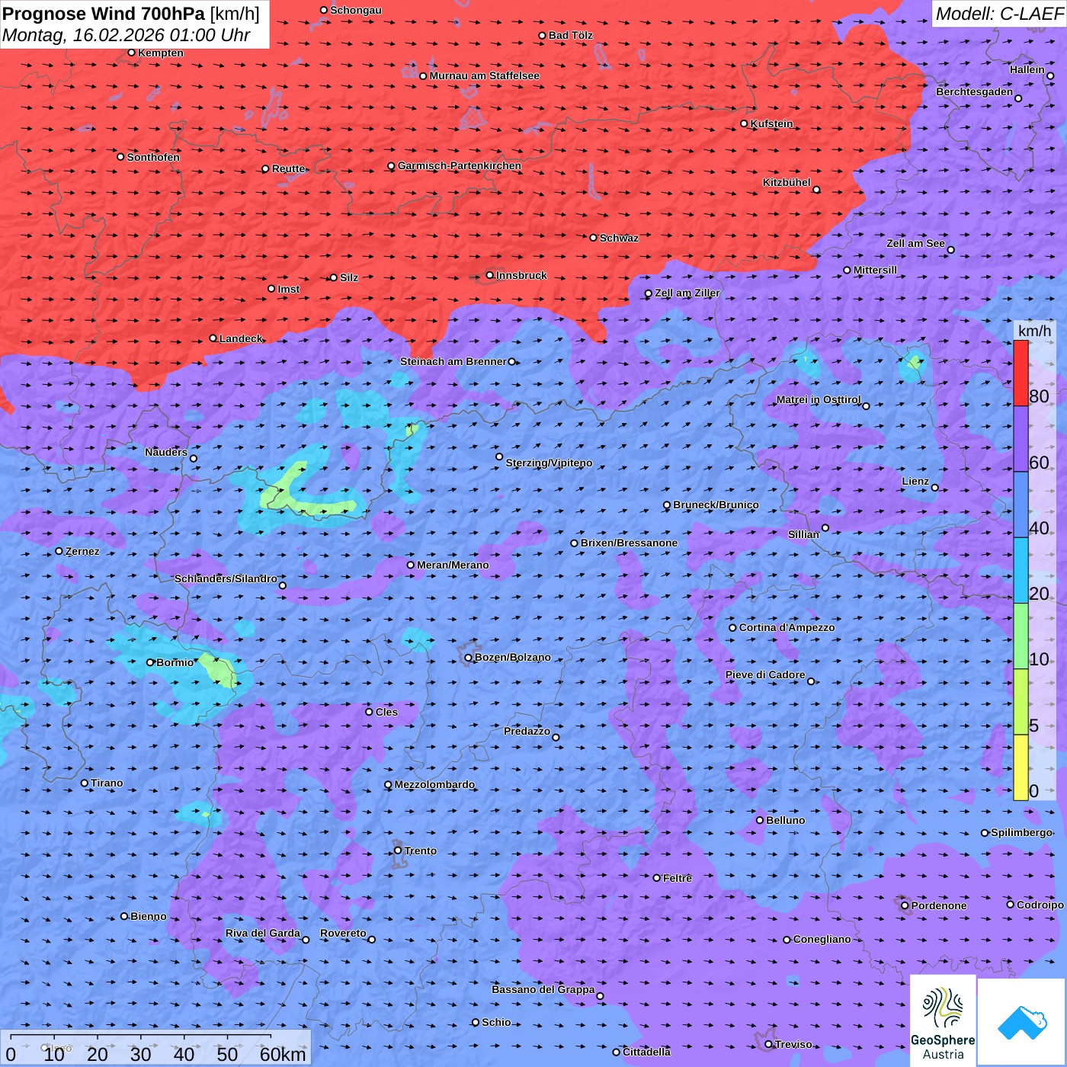Click the Berchtesgaden label

(x=974, y=91)
